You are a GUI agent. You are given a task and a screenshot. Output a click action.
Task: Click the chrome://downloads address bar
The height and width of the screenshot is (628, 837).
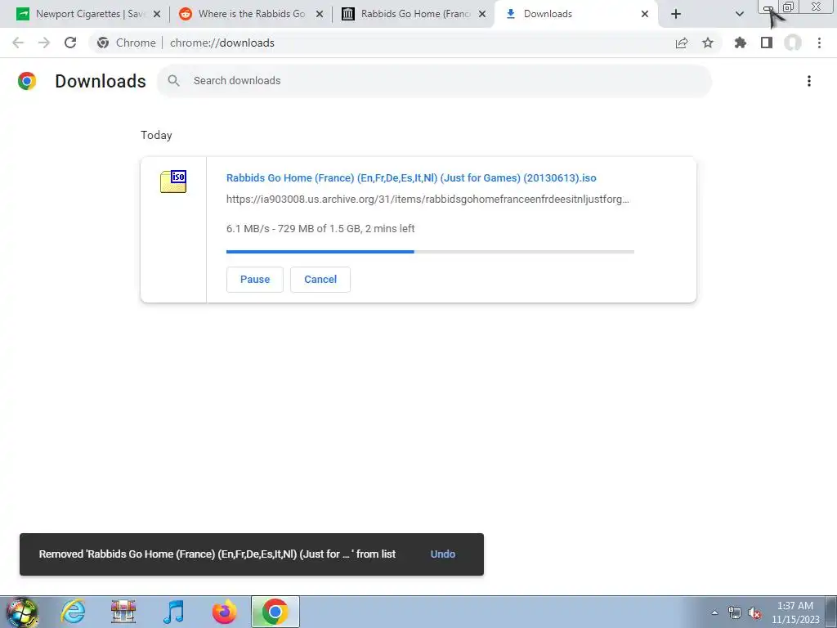click(405, 43)
